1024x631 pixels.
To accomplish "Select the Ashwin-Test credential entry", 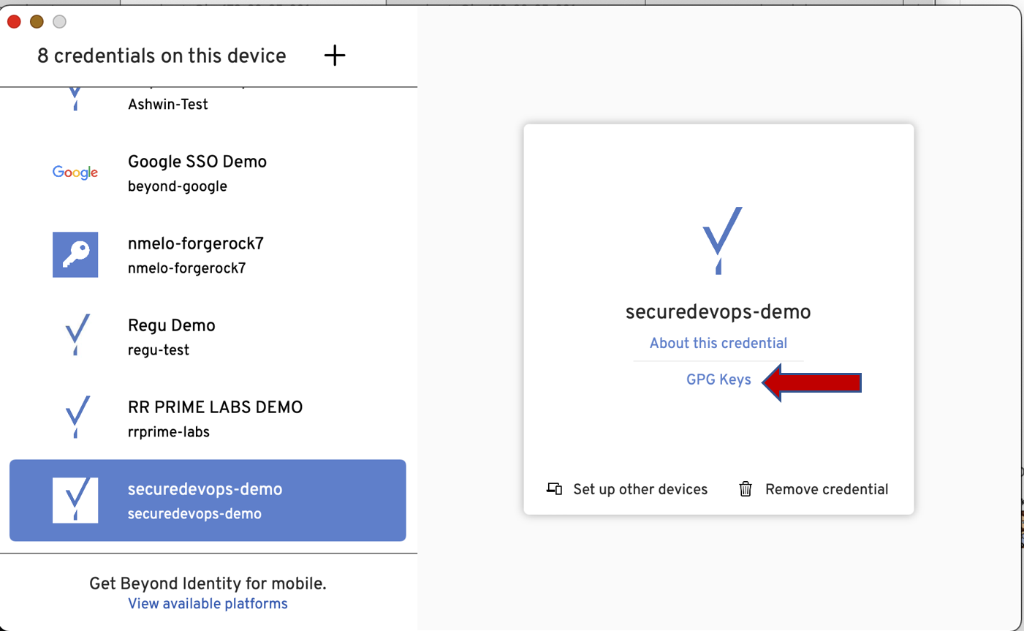I will (x=168, y=105).
